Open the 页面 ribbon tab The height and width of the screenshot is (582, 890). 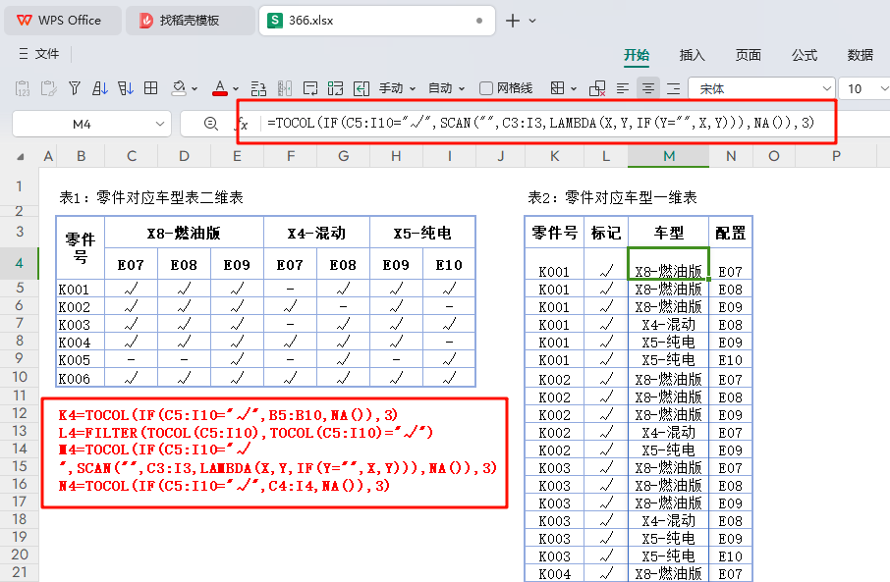click(749, 55)
